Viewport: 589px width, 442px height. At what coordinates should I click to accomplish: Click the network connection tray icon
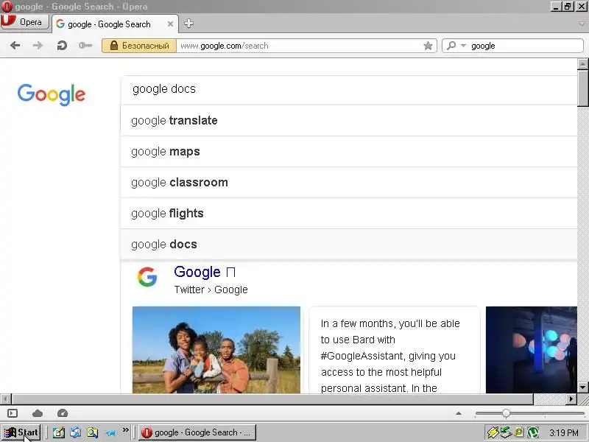click(506, 432)
